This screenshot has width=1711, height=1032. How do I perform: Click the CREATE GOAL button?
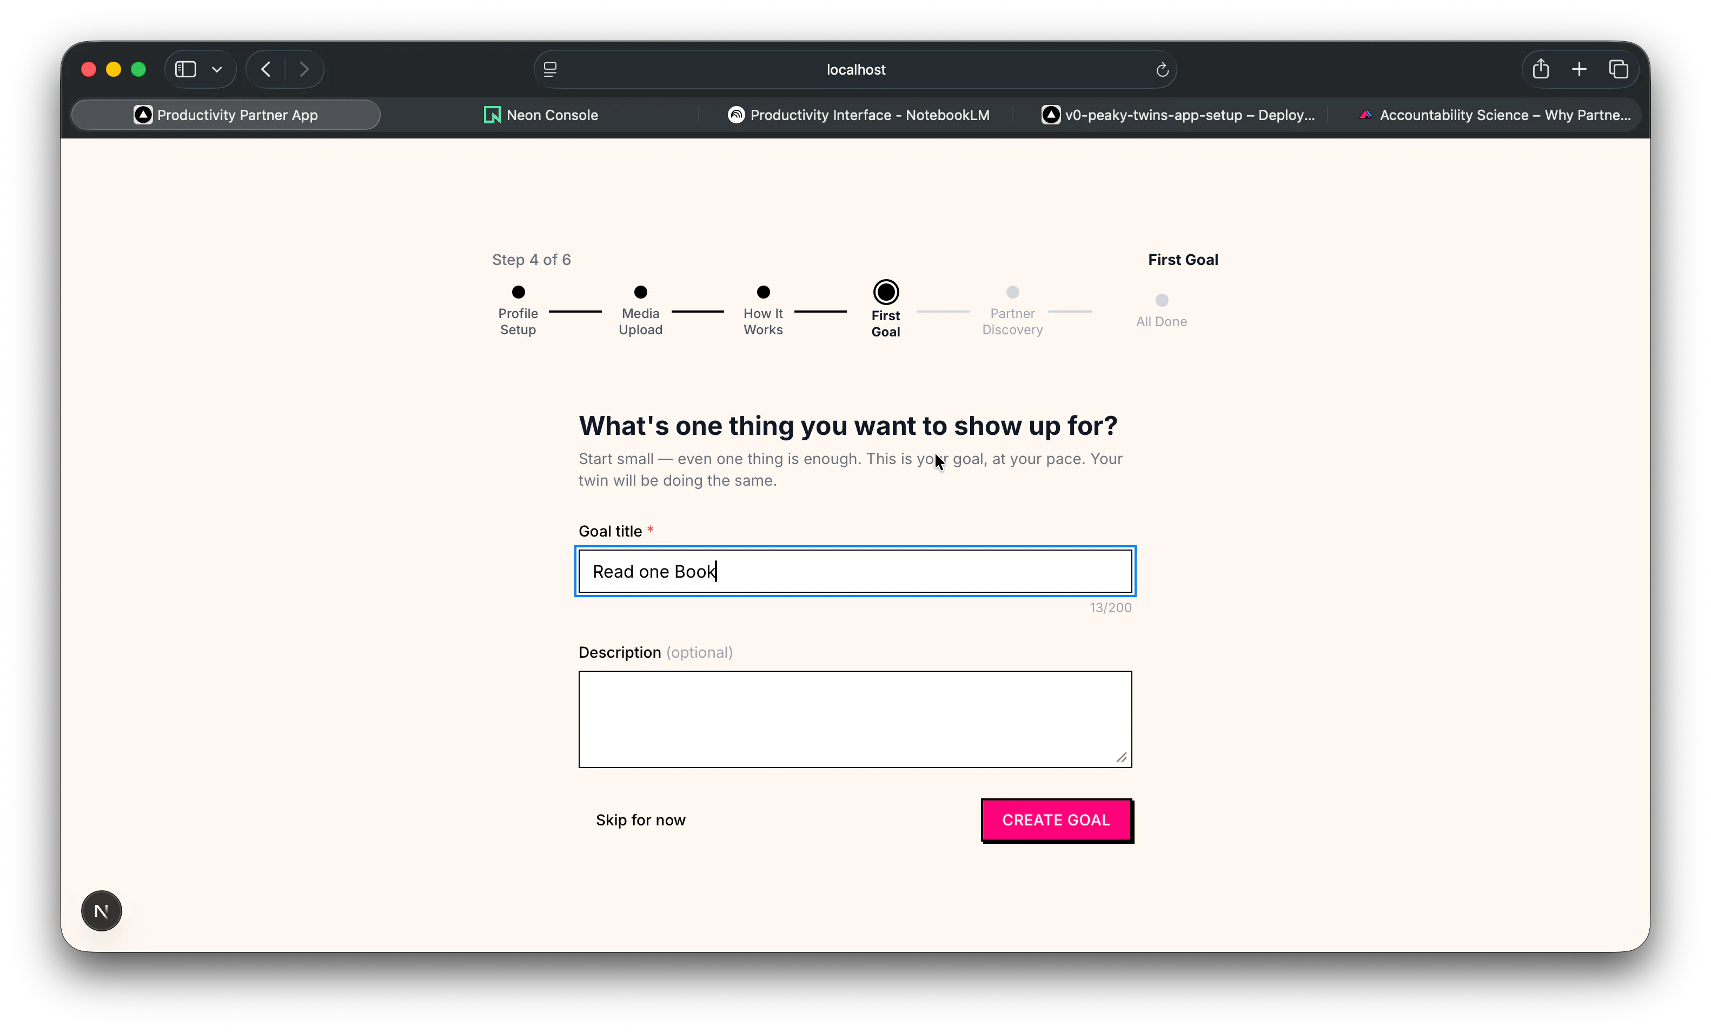click(x=1056, y=820)
